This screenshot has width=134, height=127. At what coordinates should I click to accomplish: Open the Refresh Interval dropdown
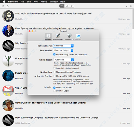click(x=63, y=46)
